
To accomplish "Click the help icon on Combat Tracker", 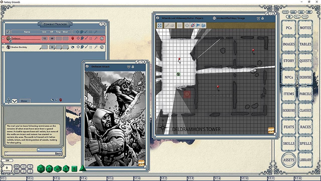I will pyautogui.click(x=101, y=24).
